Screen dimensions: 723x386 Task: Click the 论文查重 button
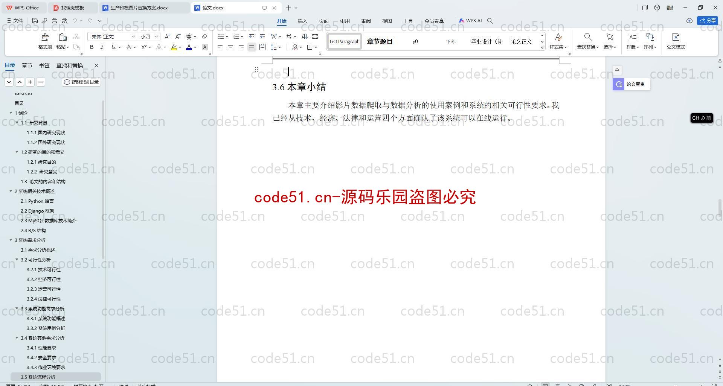(631, 84)
